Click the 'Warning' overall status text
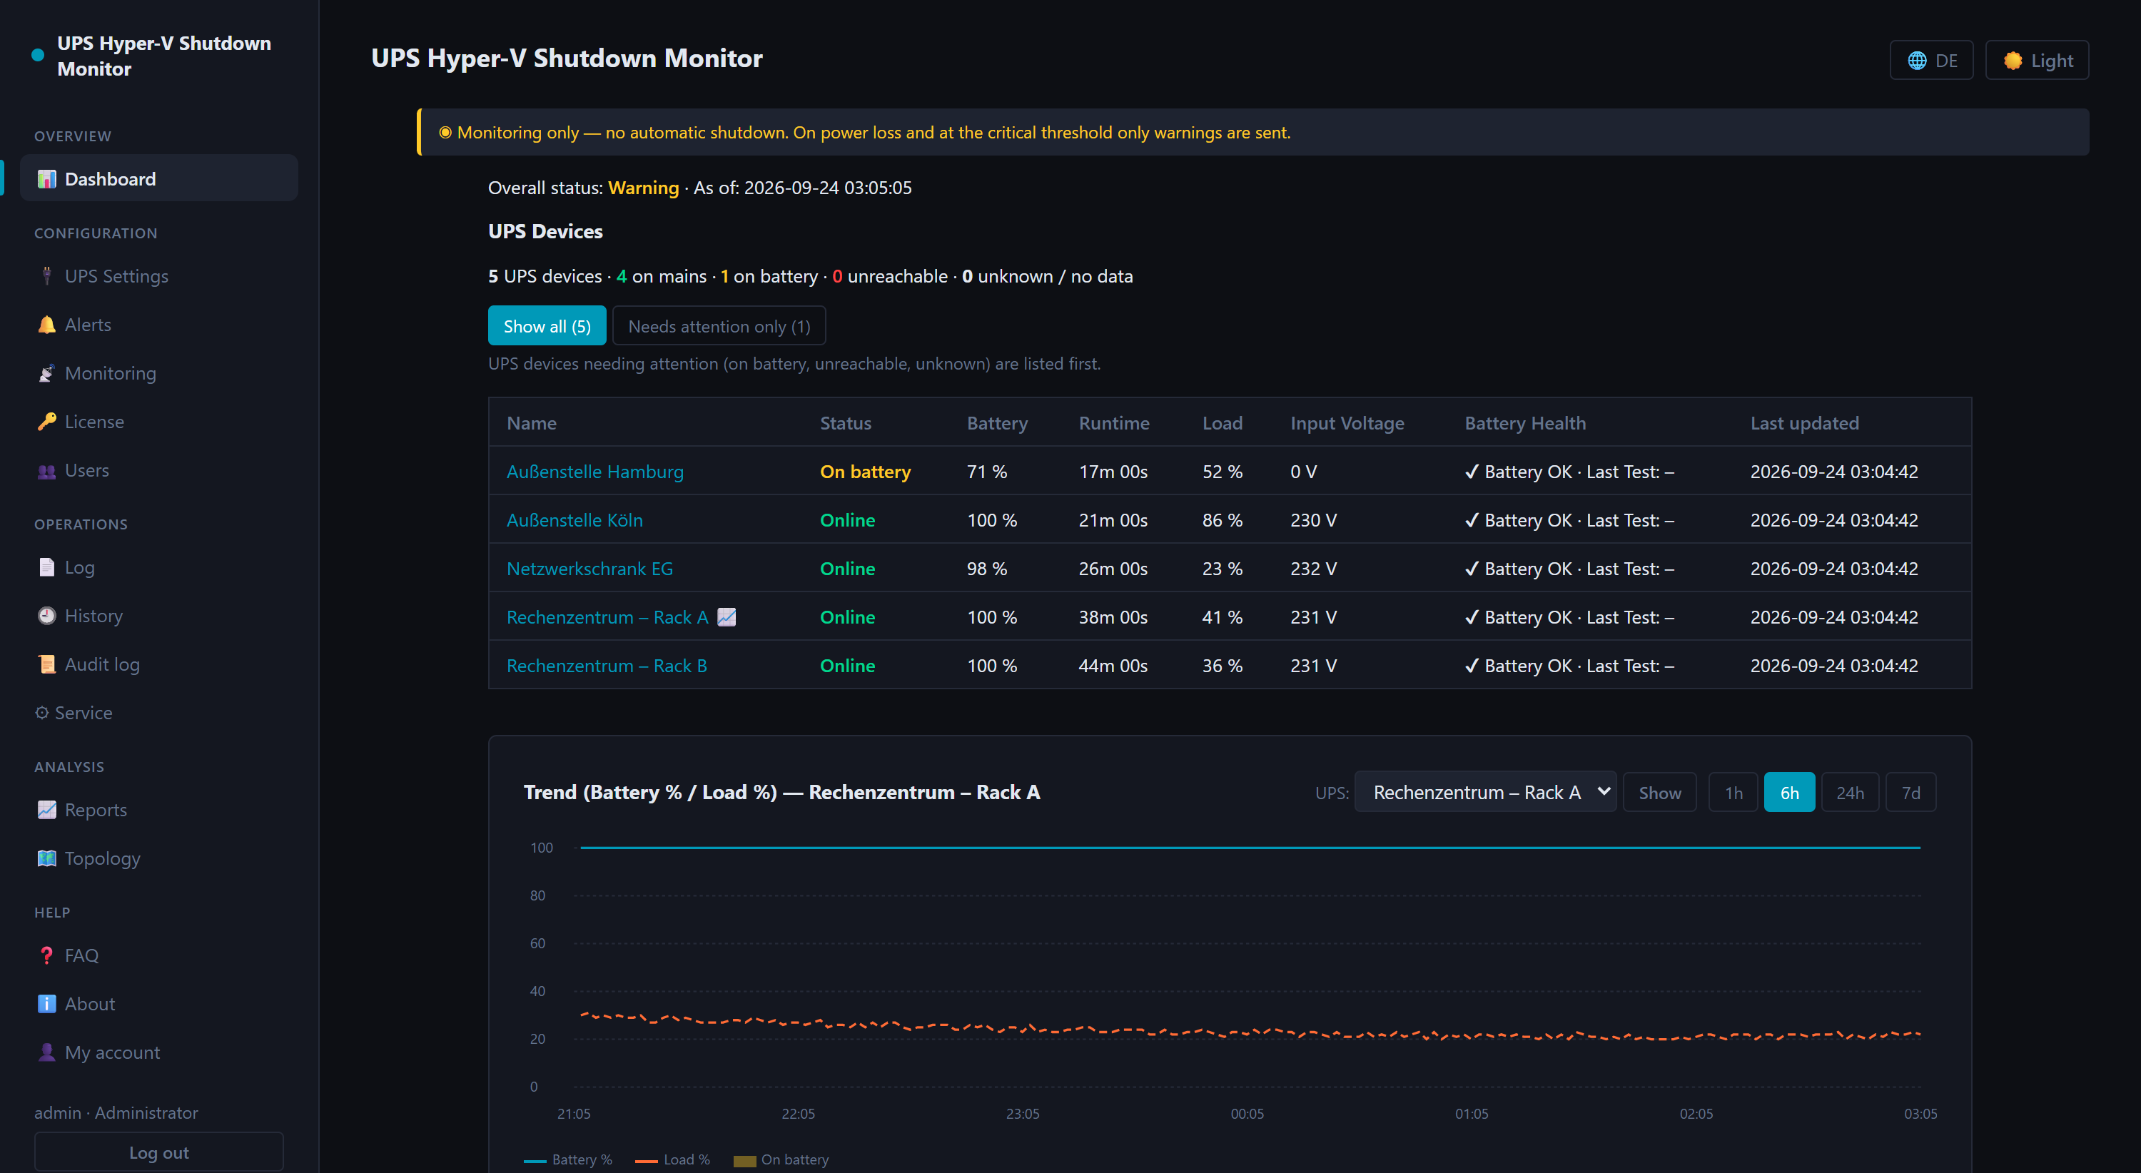The height and width of the screenshot is (1173, 2141). [x=643, y=188]
